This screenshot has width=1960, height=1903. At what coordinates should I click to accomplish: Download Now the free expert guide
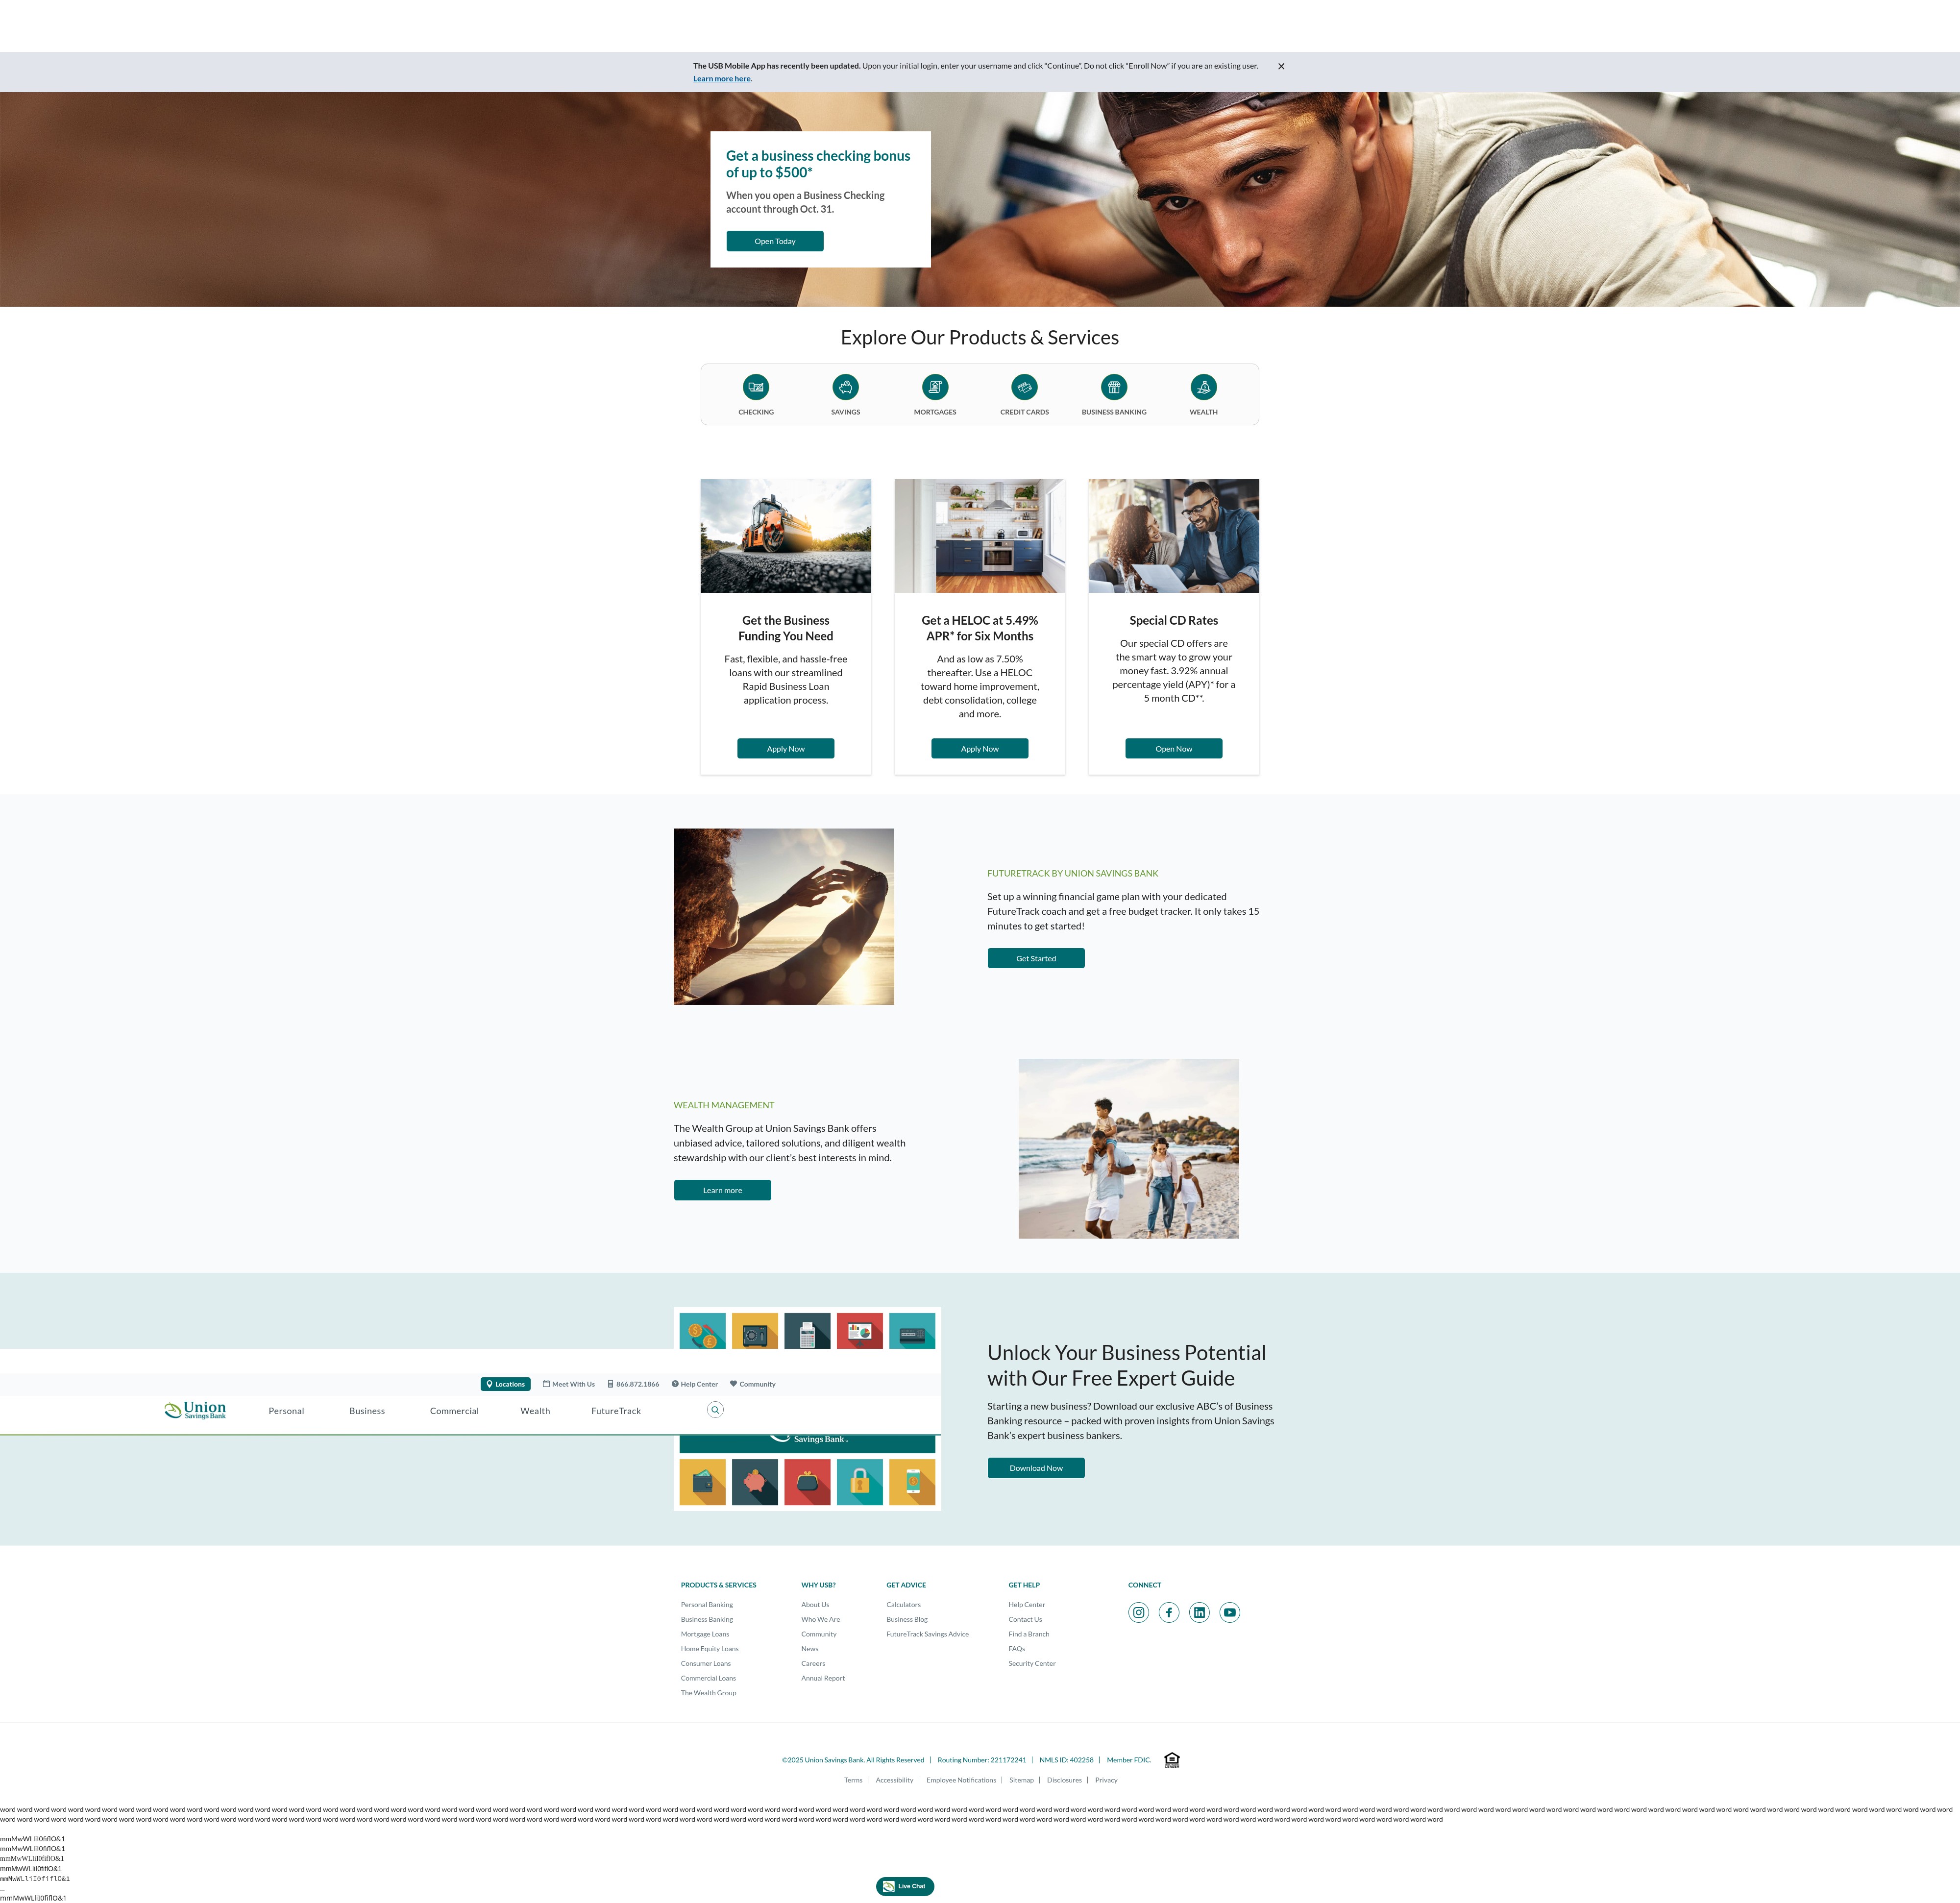1036,1468
